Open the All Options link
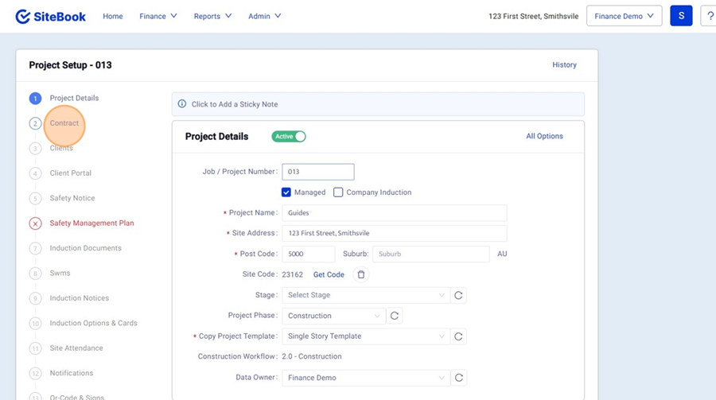The height and width of the screenshot is (400, 716). [x=544, y=136]
